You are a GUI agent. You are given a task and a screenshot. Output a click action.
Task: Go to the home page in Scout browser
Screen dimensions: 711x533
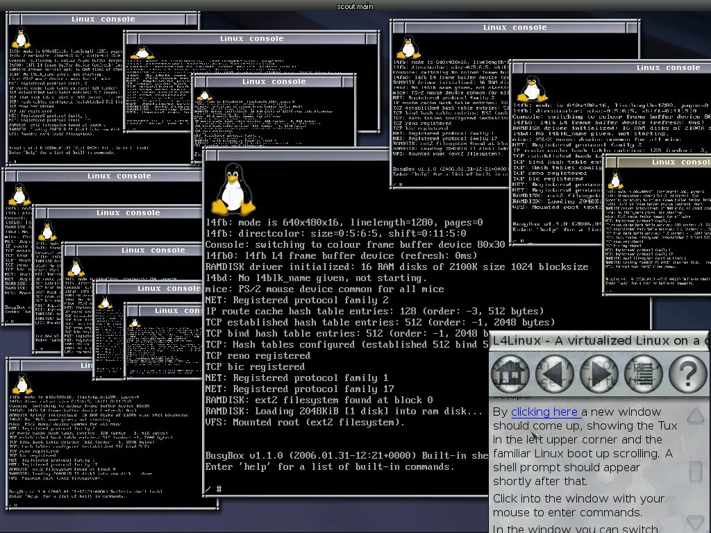(510, 374)
